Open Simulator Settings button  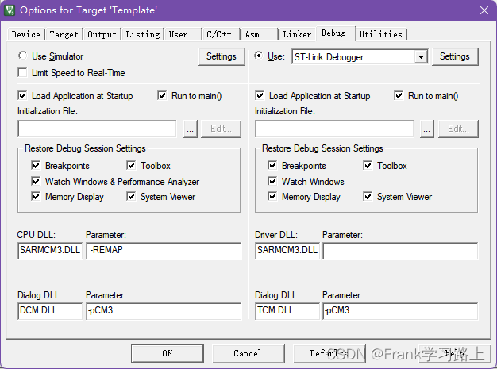coord(222,56)
